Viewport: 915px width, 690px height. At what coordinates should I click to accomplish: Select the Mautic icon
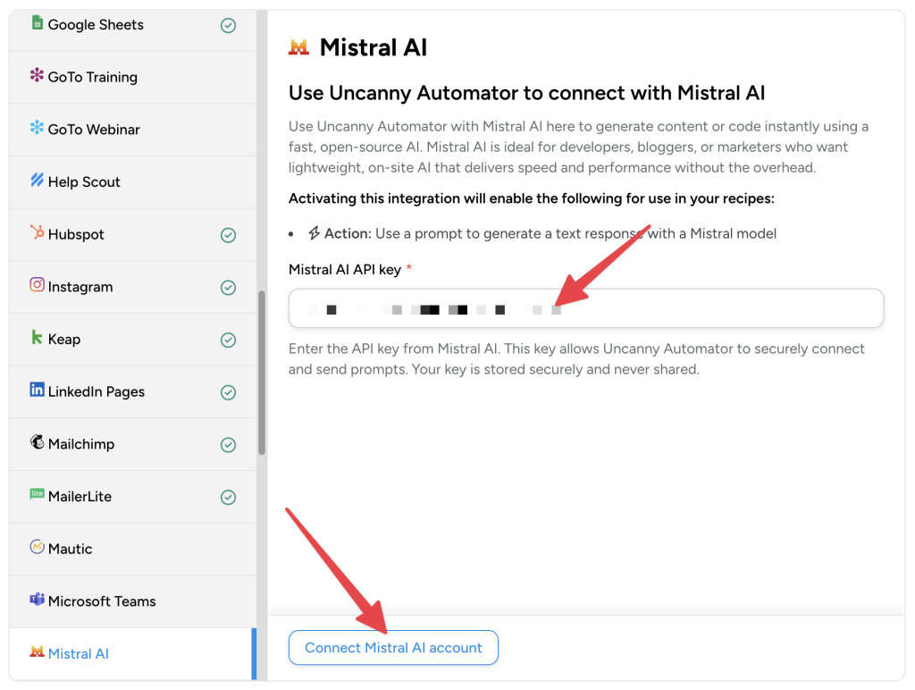[x=36, y=548]
